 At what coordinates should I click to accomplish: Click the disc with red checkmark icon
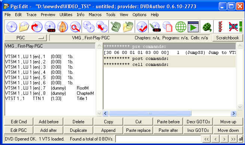pyautogui.click(x=142, y=27)
